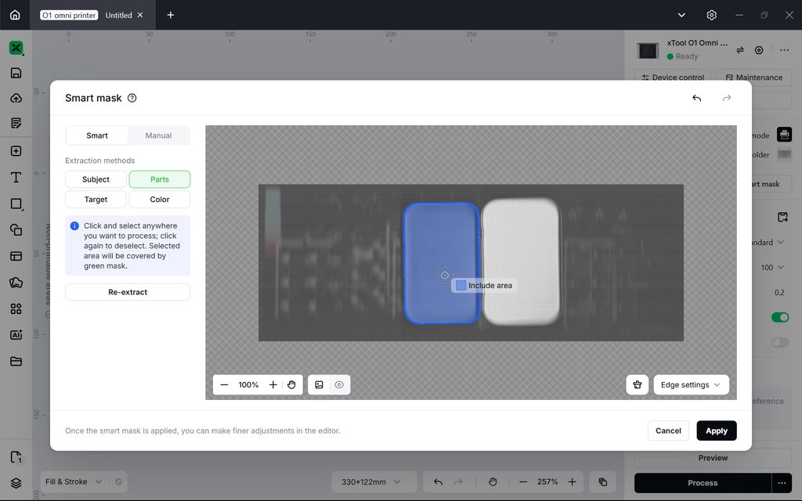Toggle the eye visibility icon in Smart mask
This screenshot has height=501, width=802.
[339, 385]
